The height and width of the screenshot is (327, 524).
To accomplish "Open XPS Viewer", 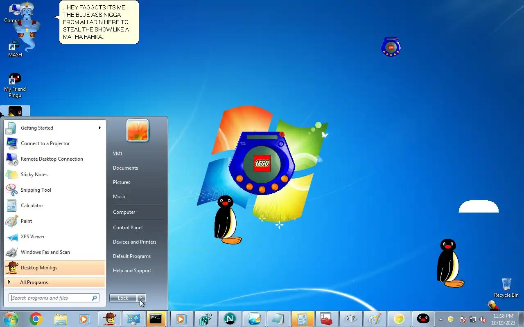I will pyautogui.click(x=55, y=237).
